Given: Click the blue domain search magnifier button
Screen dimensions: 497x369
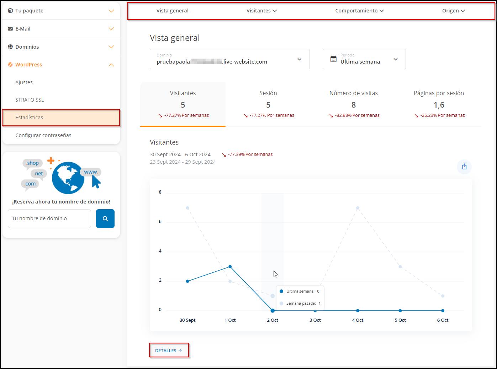Looking at the screenshot, I should click(105, 218).
